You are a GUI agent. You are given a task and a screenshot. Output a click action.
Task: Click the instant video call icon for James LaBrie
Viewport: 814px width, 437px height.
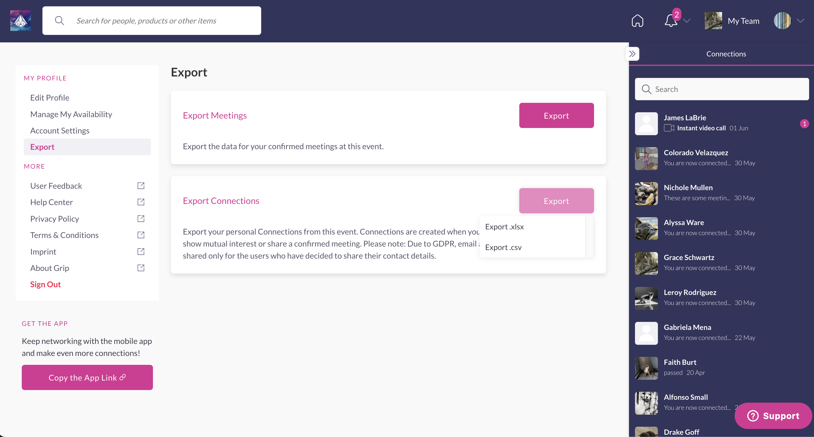click(670, 127)
